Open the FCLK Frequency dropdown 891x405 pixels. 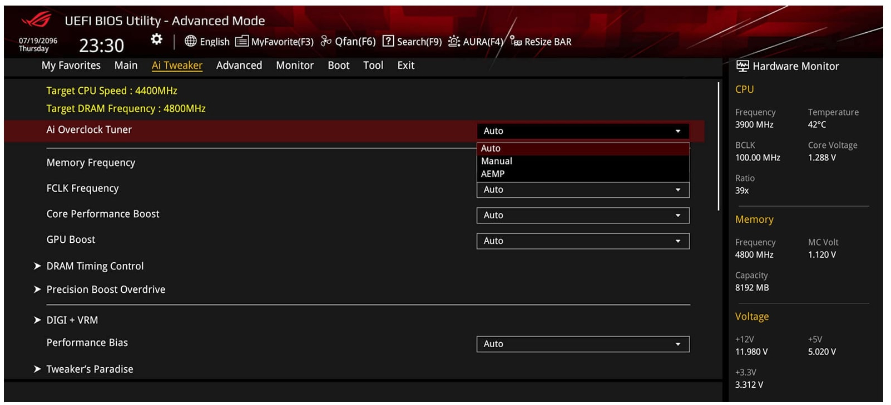pos(583,190)
